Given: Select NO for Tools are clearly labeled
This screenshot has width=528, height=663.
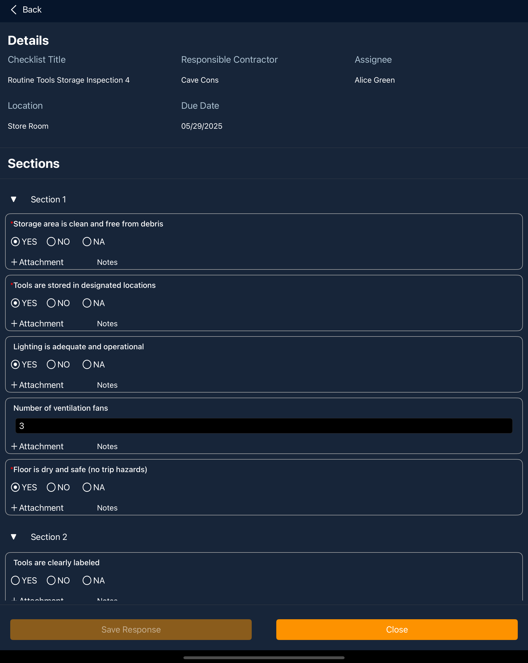Looking at the screenshot, I should [51, 580].
